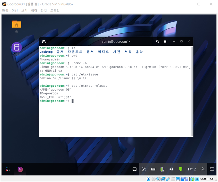This screenshot has height=182, width=218.
Task: Open the terminal hamburger menu
Action: pos(166,42)
